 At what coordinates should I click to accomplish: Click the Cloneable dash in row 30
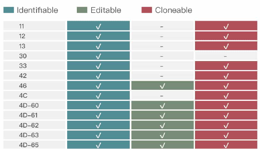pos(225,56)
